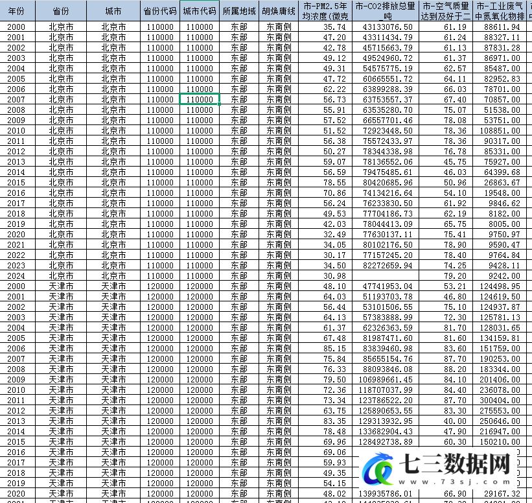Select the cell containing 300404.00
Viewport: 532px width, 503px height.
click(x=500, y=400)
